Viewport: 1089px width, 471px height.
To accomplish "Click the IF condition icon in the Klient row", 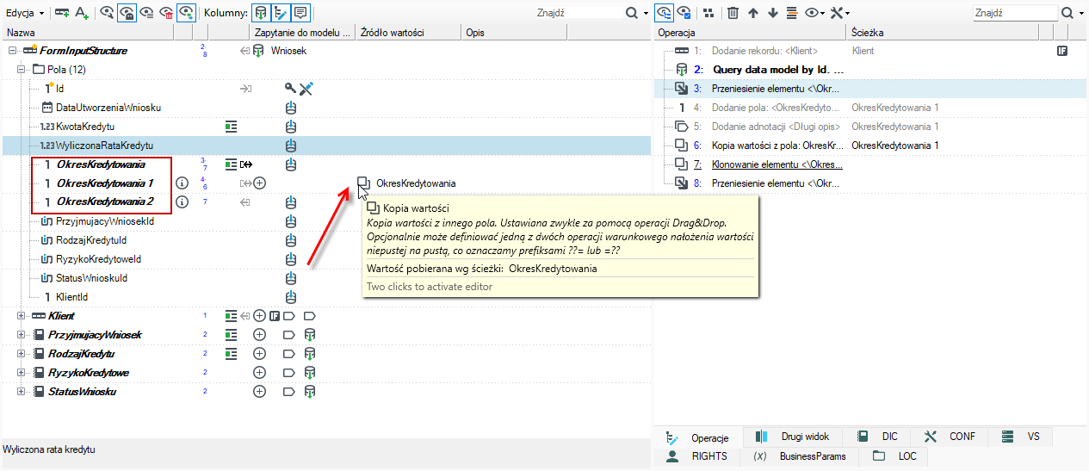I will 275,316.
